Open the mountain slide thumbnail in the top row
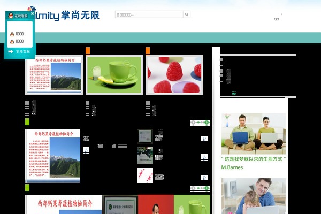Image resolution: width=321 pixels, height=214 pixels. pyautogui.click(x=54, y=75)
